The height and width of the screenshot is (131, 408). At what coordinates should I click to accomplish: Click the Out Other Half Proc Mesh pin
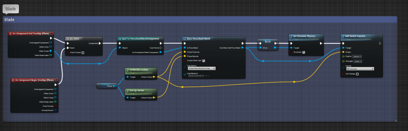242,48
